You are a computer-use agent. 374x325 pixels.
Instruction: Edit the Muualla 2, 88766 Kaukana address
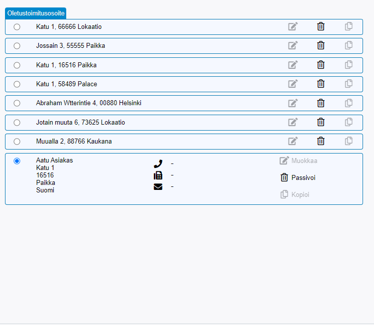(x=293, y=141)
